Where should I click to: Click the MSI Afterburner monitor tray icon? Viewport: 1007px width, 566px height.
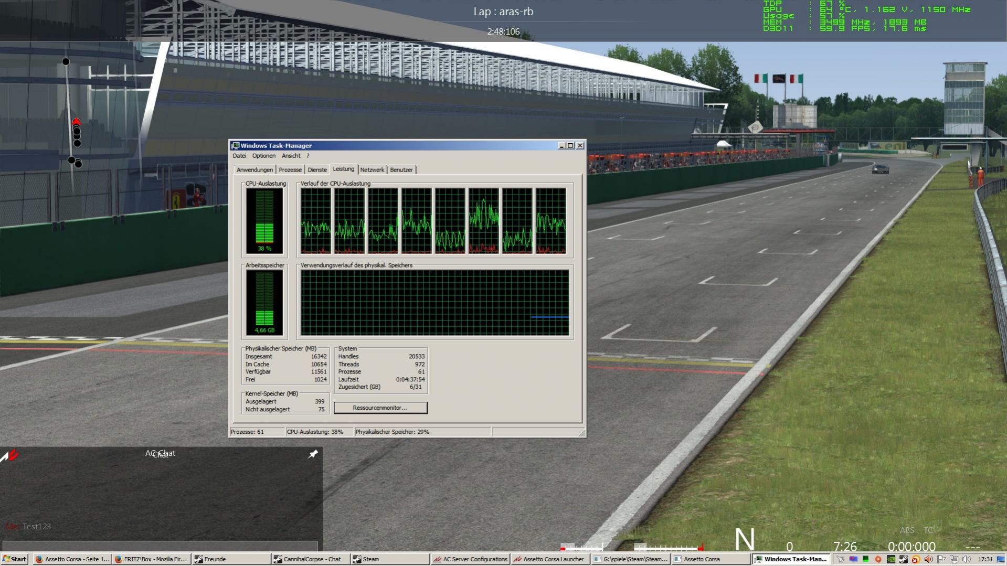(853, 559)
